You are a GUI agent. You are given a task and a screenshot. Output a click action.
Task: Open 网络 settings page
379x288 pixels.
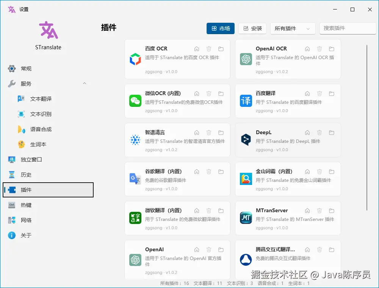pos(48,220)
